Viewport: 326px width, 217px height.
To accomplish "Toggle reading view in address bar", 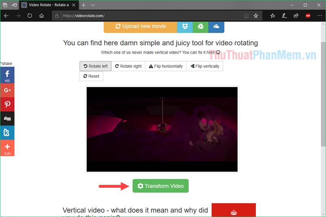I will pyautogui.click(x=246, y=16).
